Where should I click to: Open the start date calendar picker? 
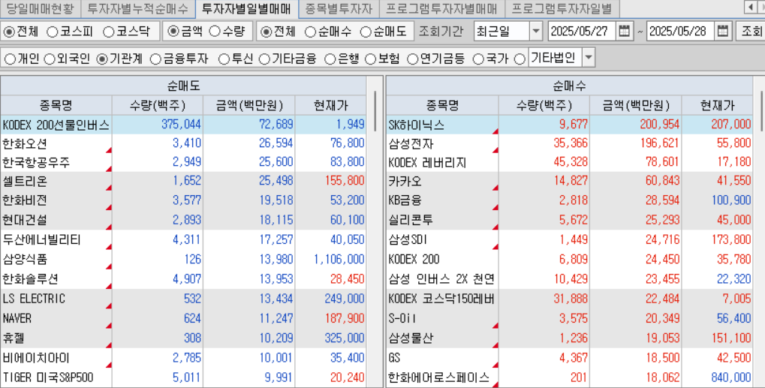click(x=624, y=32)
